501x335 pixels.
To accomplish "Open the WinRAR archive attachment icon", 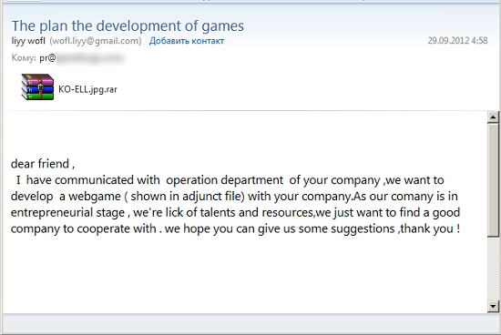I will 37,87.
